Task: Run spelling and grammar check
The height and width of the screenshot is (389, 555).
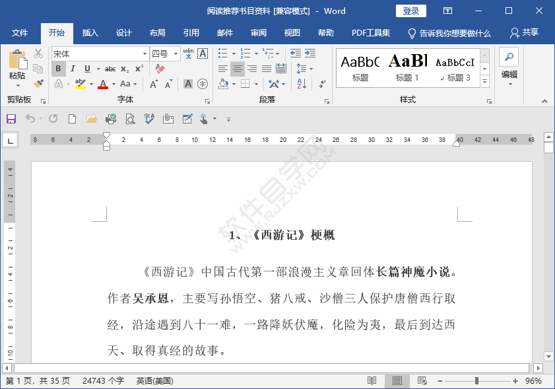Action: [149, 119]
